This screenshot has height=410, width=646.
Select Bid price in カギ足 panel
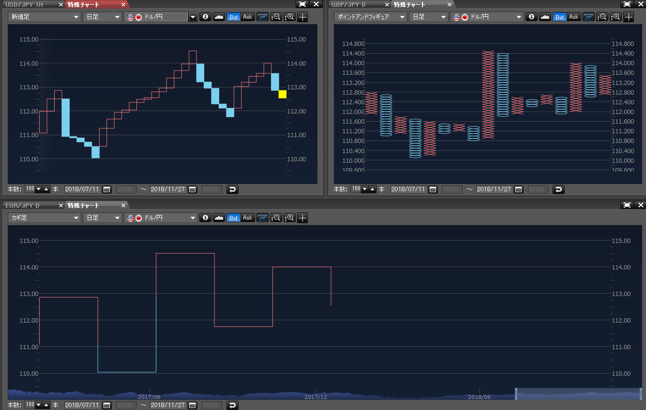click(x=234, y=218)
